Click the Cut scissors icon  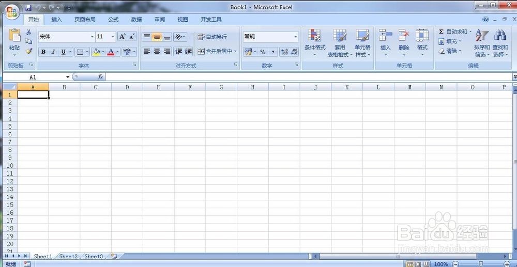28,32
